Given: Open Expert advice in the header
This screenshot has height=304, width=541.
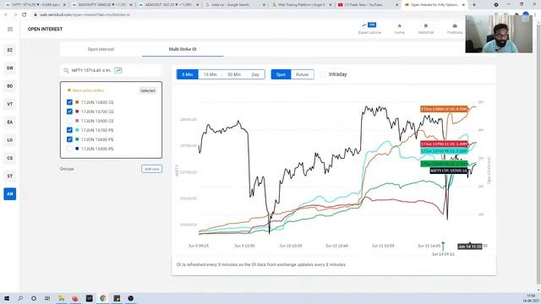Looking at the screenshot, I should [x=369, y=29].
